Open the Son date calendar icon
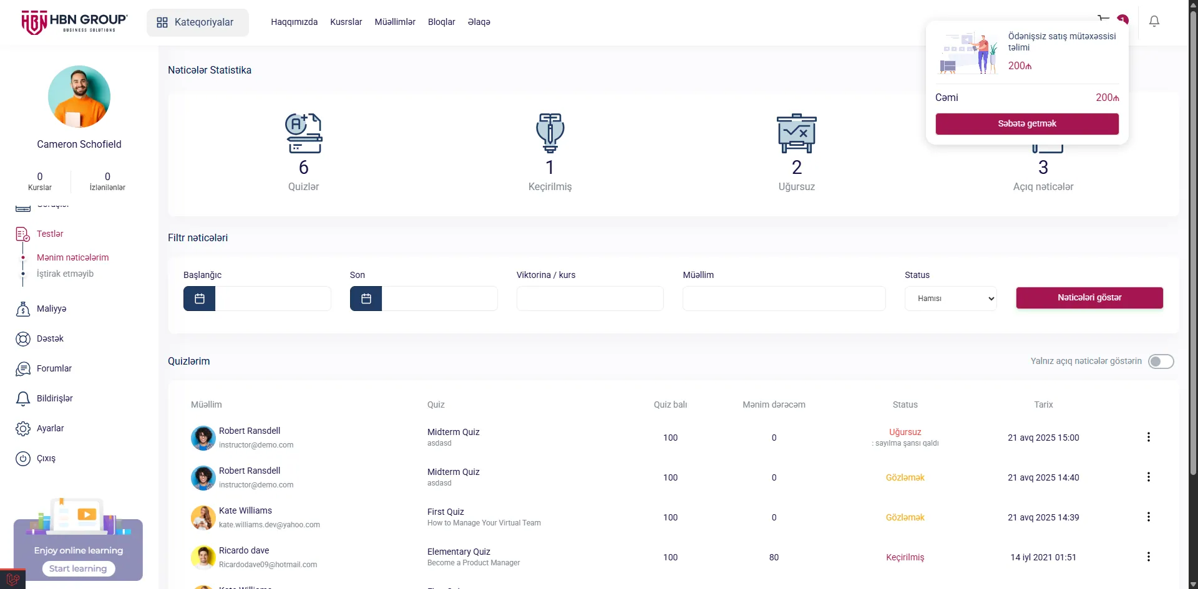 (366, 299)
